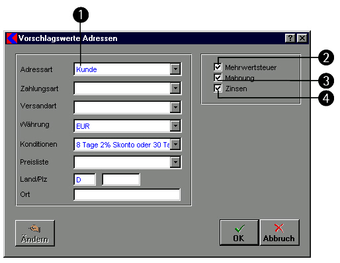340x263 pixels.
Task: Click the green checkmark OK button
Action: (x=239, y=233)
